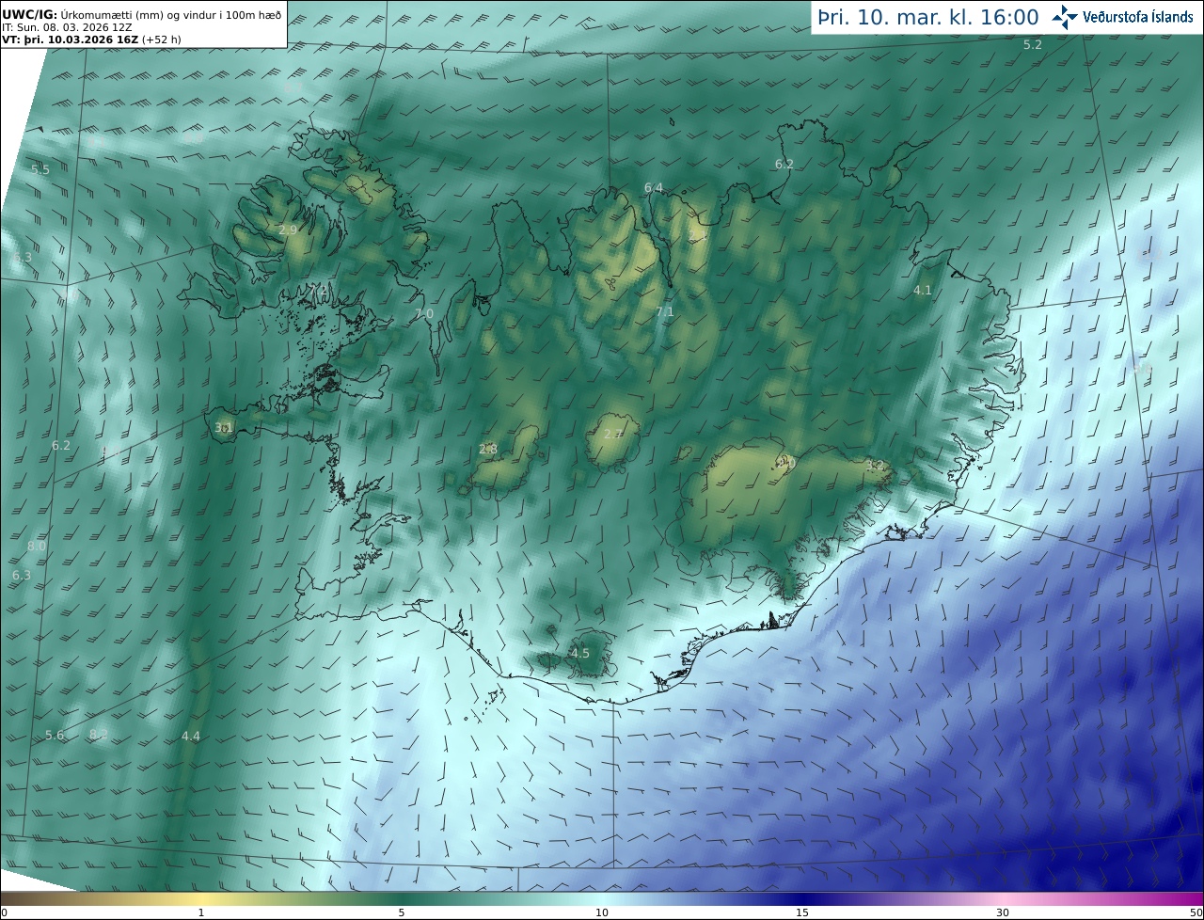Viewport: 1204px width, 920px height.
Task: Click the colorbar tick label 50
Action: pos(1196,912)
